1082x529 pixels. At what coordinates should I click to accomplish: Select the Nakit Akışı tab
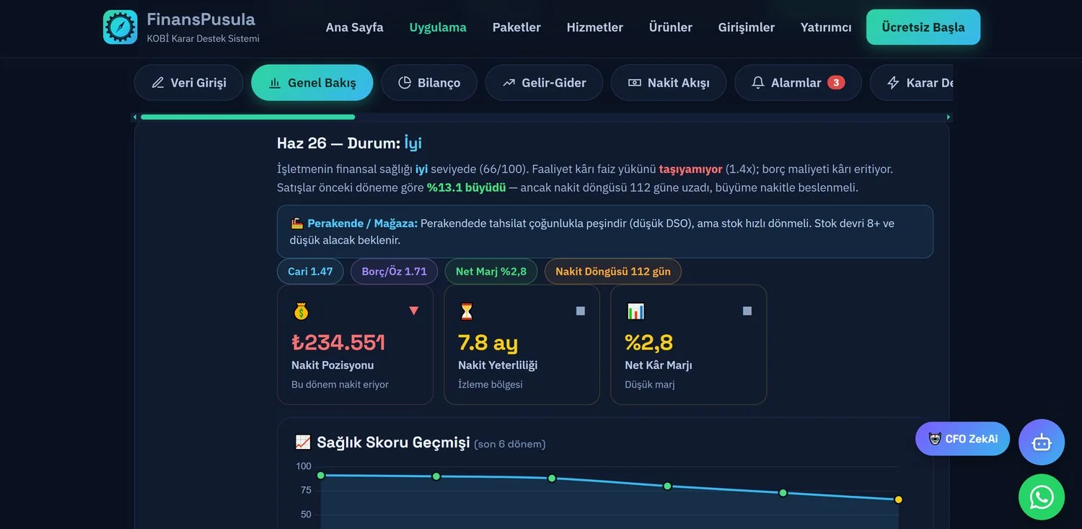669,83
